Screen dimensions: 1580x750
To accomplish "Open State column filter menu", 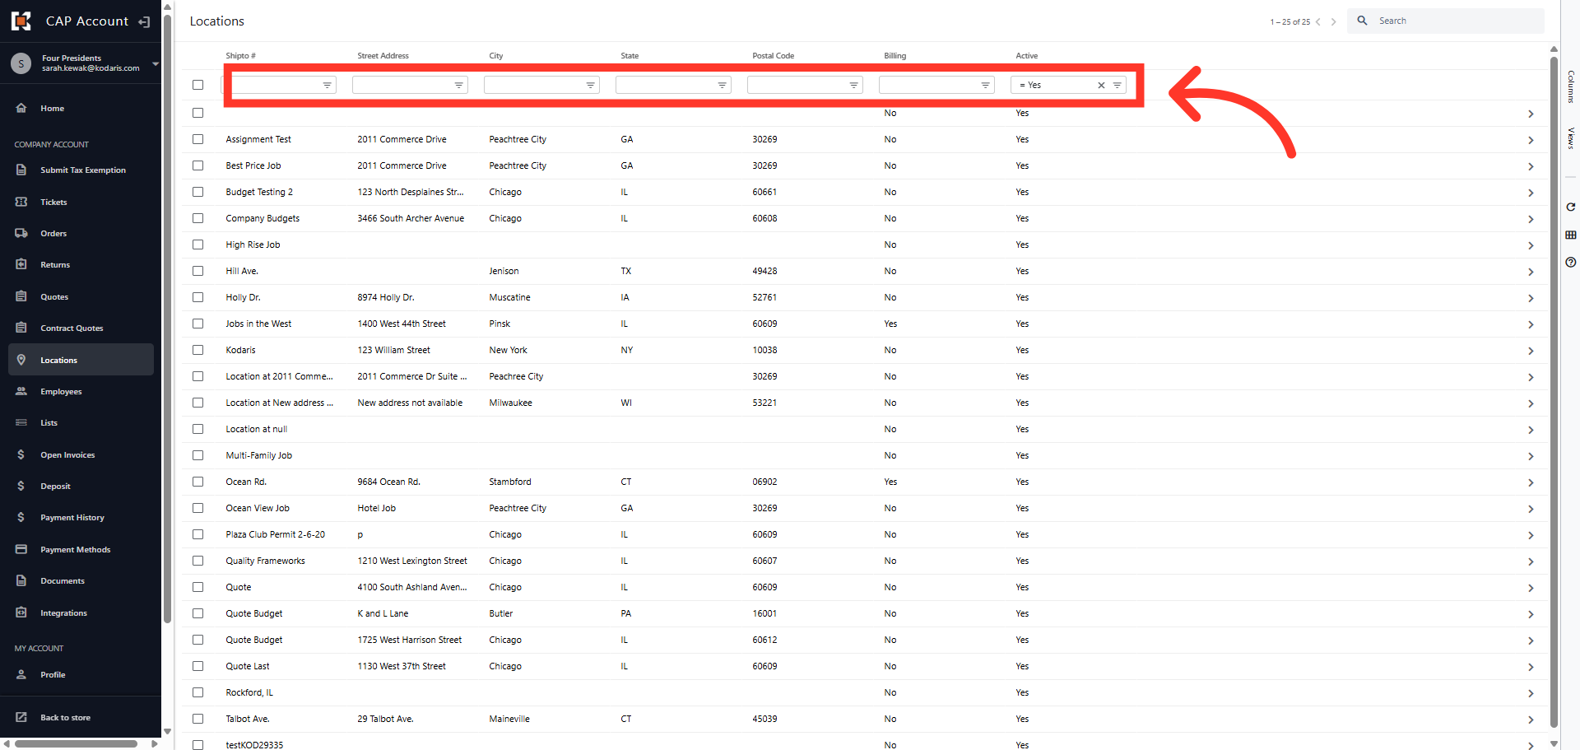I will (722, 85).
